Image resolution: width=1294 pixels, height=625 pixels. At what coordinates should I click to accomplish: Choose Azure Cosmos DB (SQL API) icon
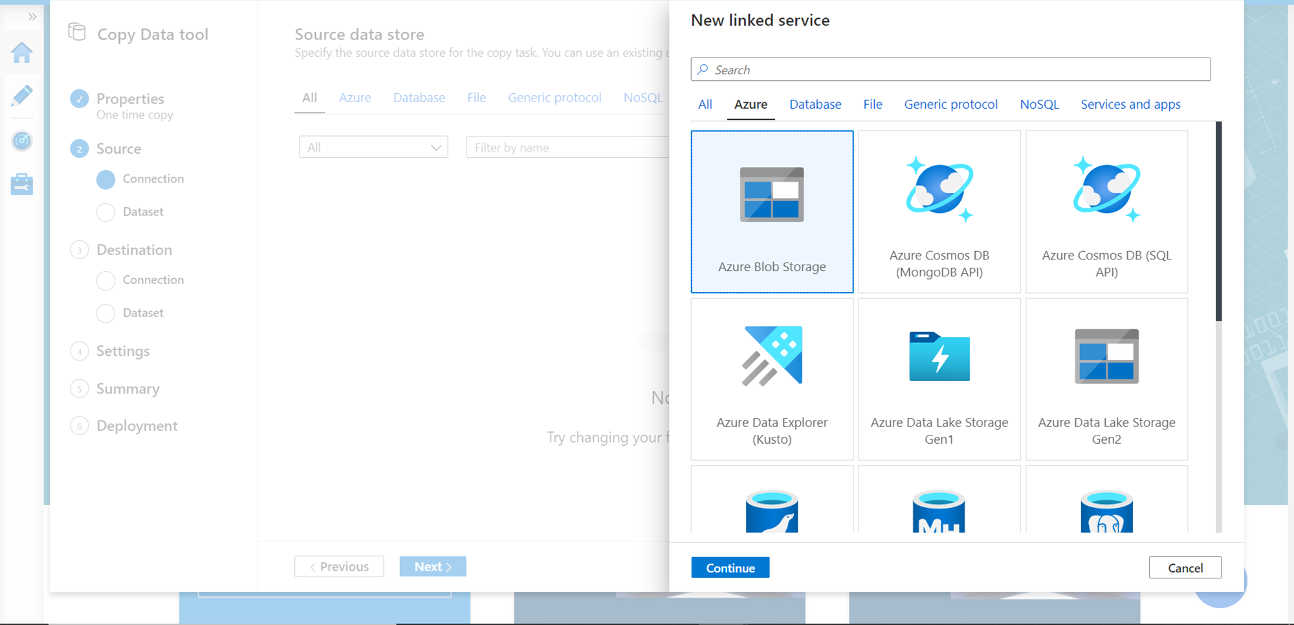point(1107,190)
